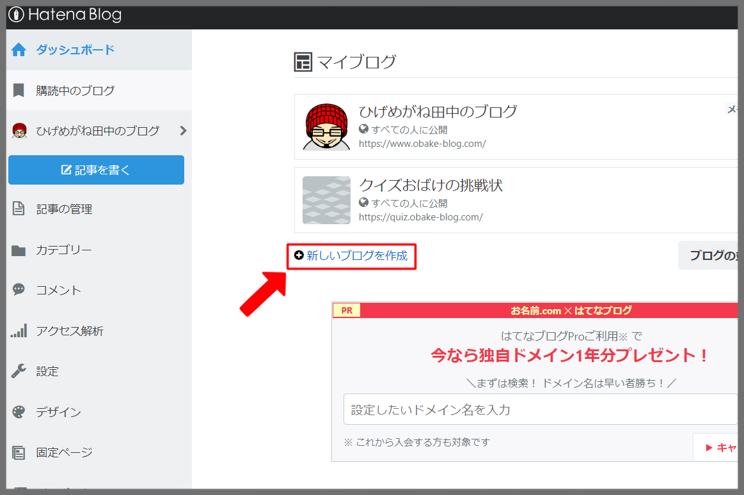Image resolution: width=744 pixels, height=495 pixels.
Task: Click the home icon beside ダッシュボード
Action: point(19,50)
